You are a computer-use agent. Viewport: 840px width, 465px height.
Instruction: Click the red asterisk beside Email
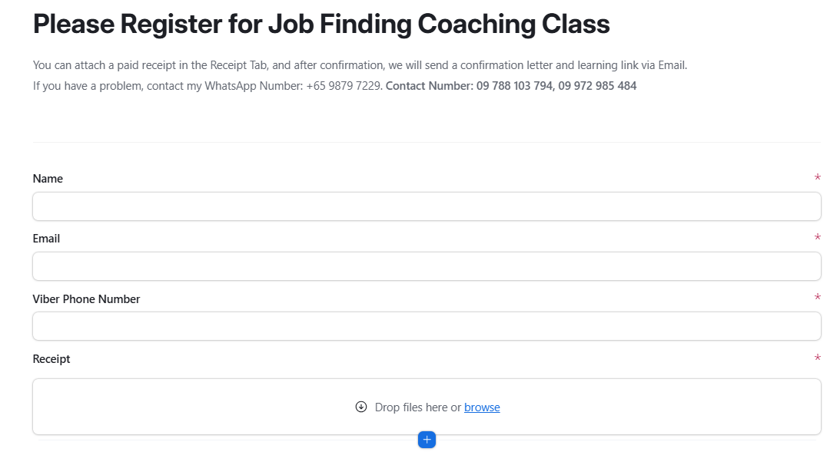click(x=817, y=239)
